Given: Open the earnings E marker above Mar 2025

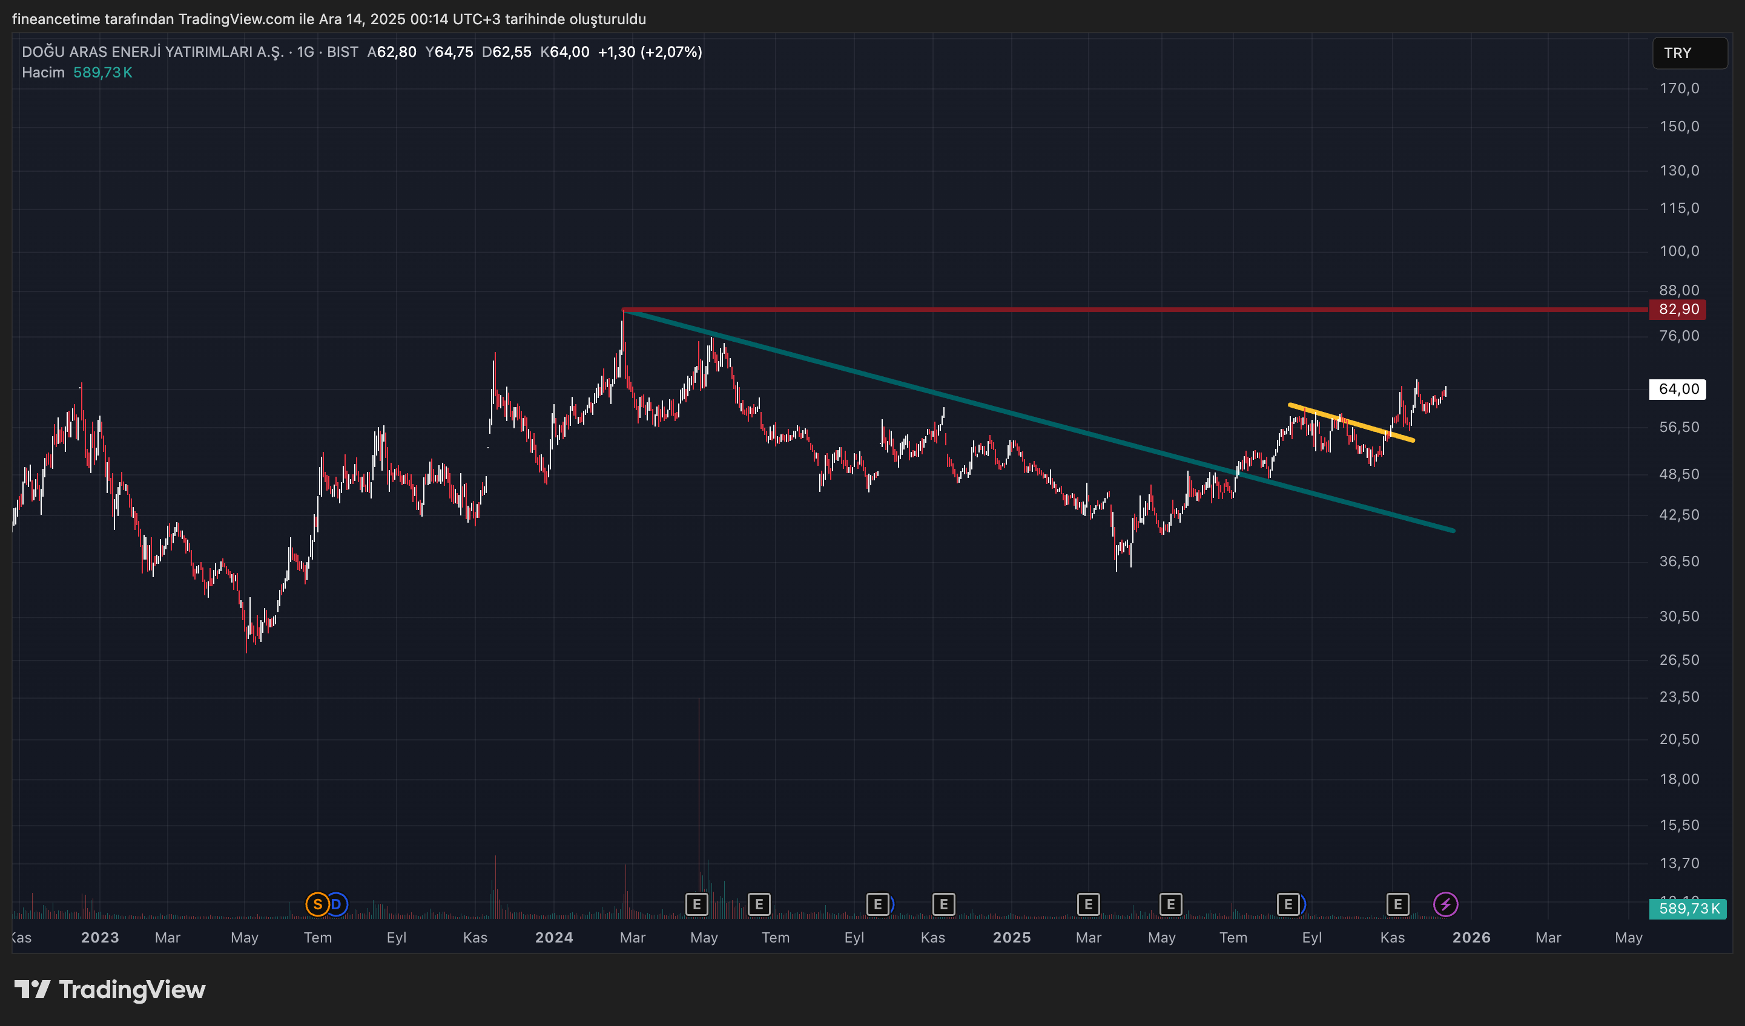Looking at the screenshot, I should (x=1088, y=904).
